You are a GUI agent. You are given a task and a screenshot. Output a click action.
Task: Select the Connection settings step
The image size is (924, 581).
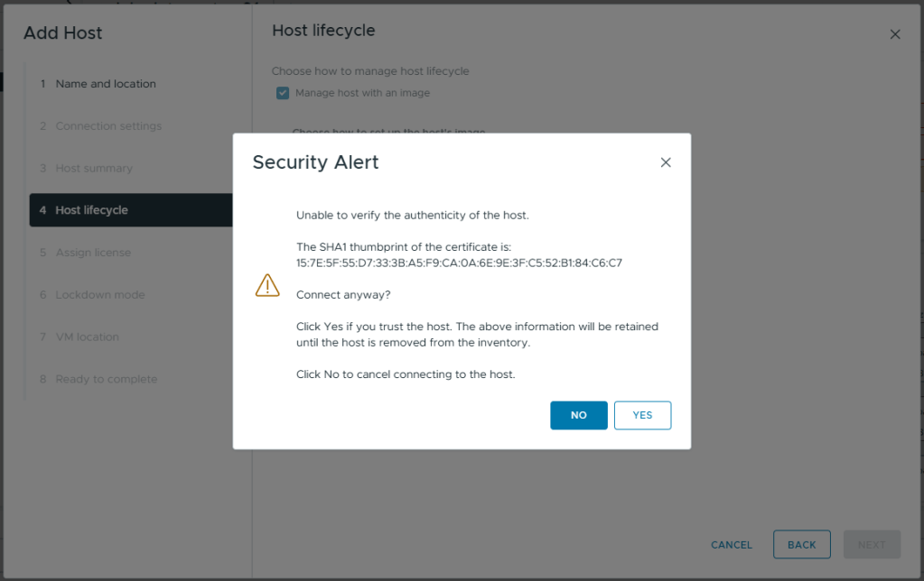tap(108, 126)
